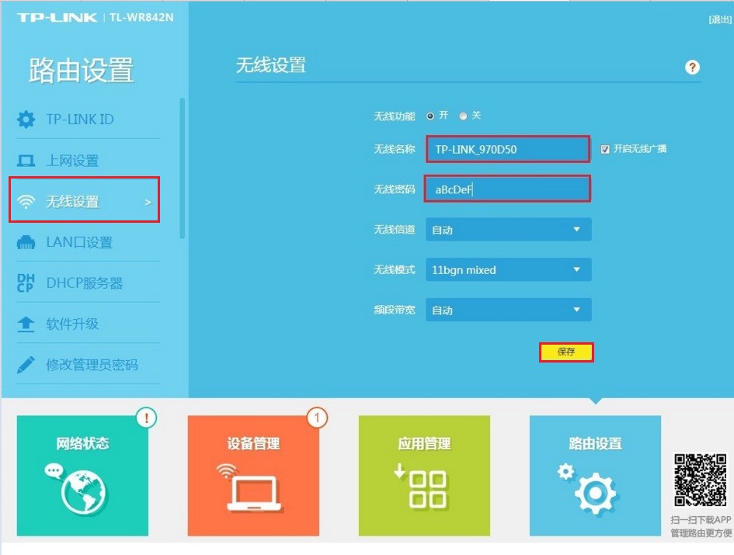Click the TP-LINK logo

coord(57,18)
